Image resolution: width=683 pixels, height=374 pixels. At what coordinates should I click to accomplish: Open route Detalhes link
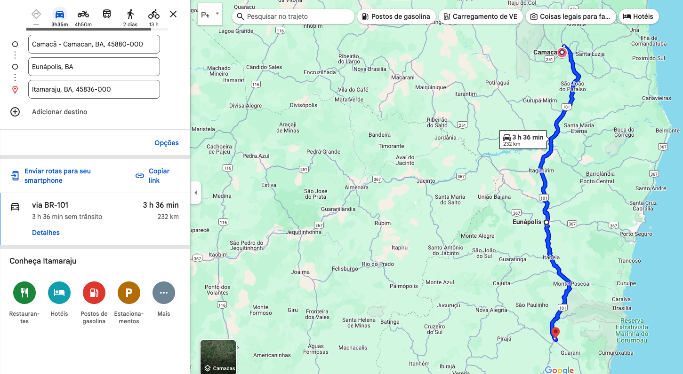[46, 233]
